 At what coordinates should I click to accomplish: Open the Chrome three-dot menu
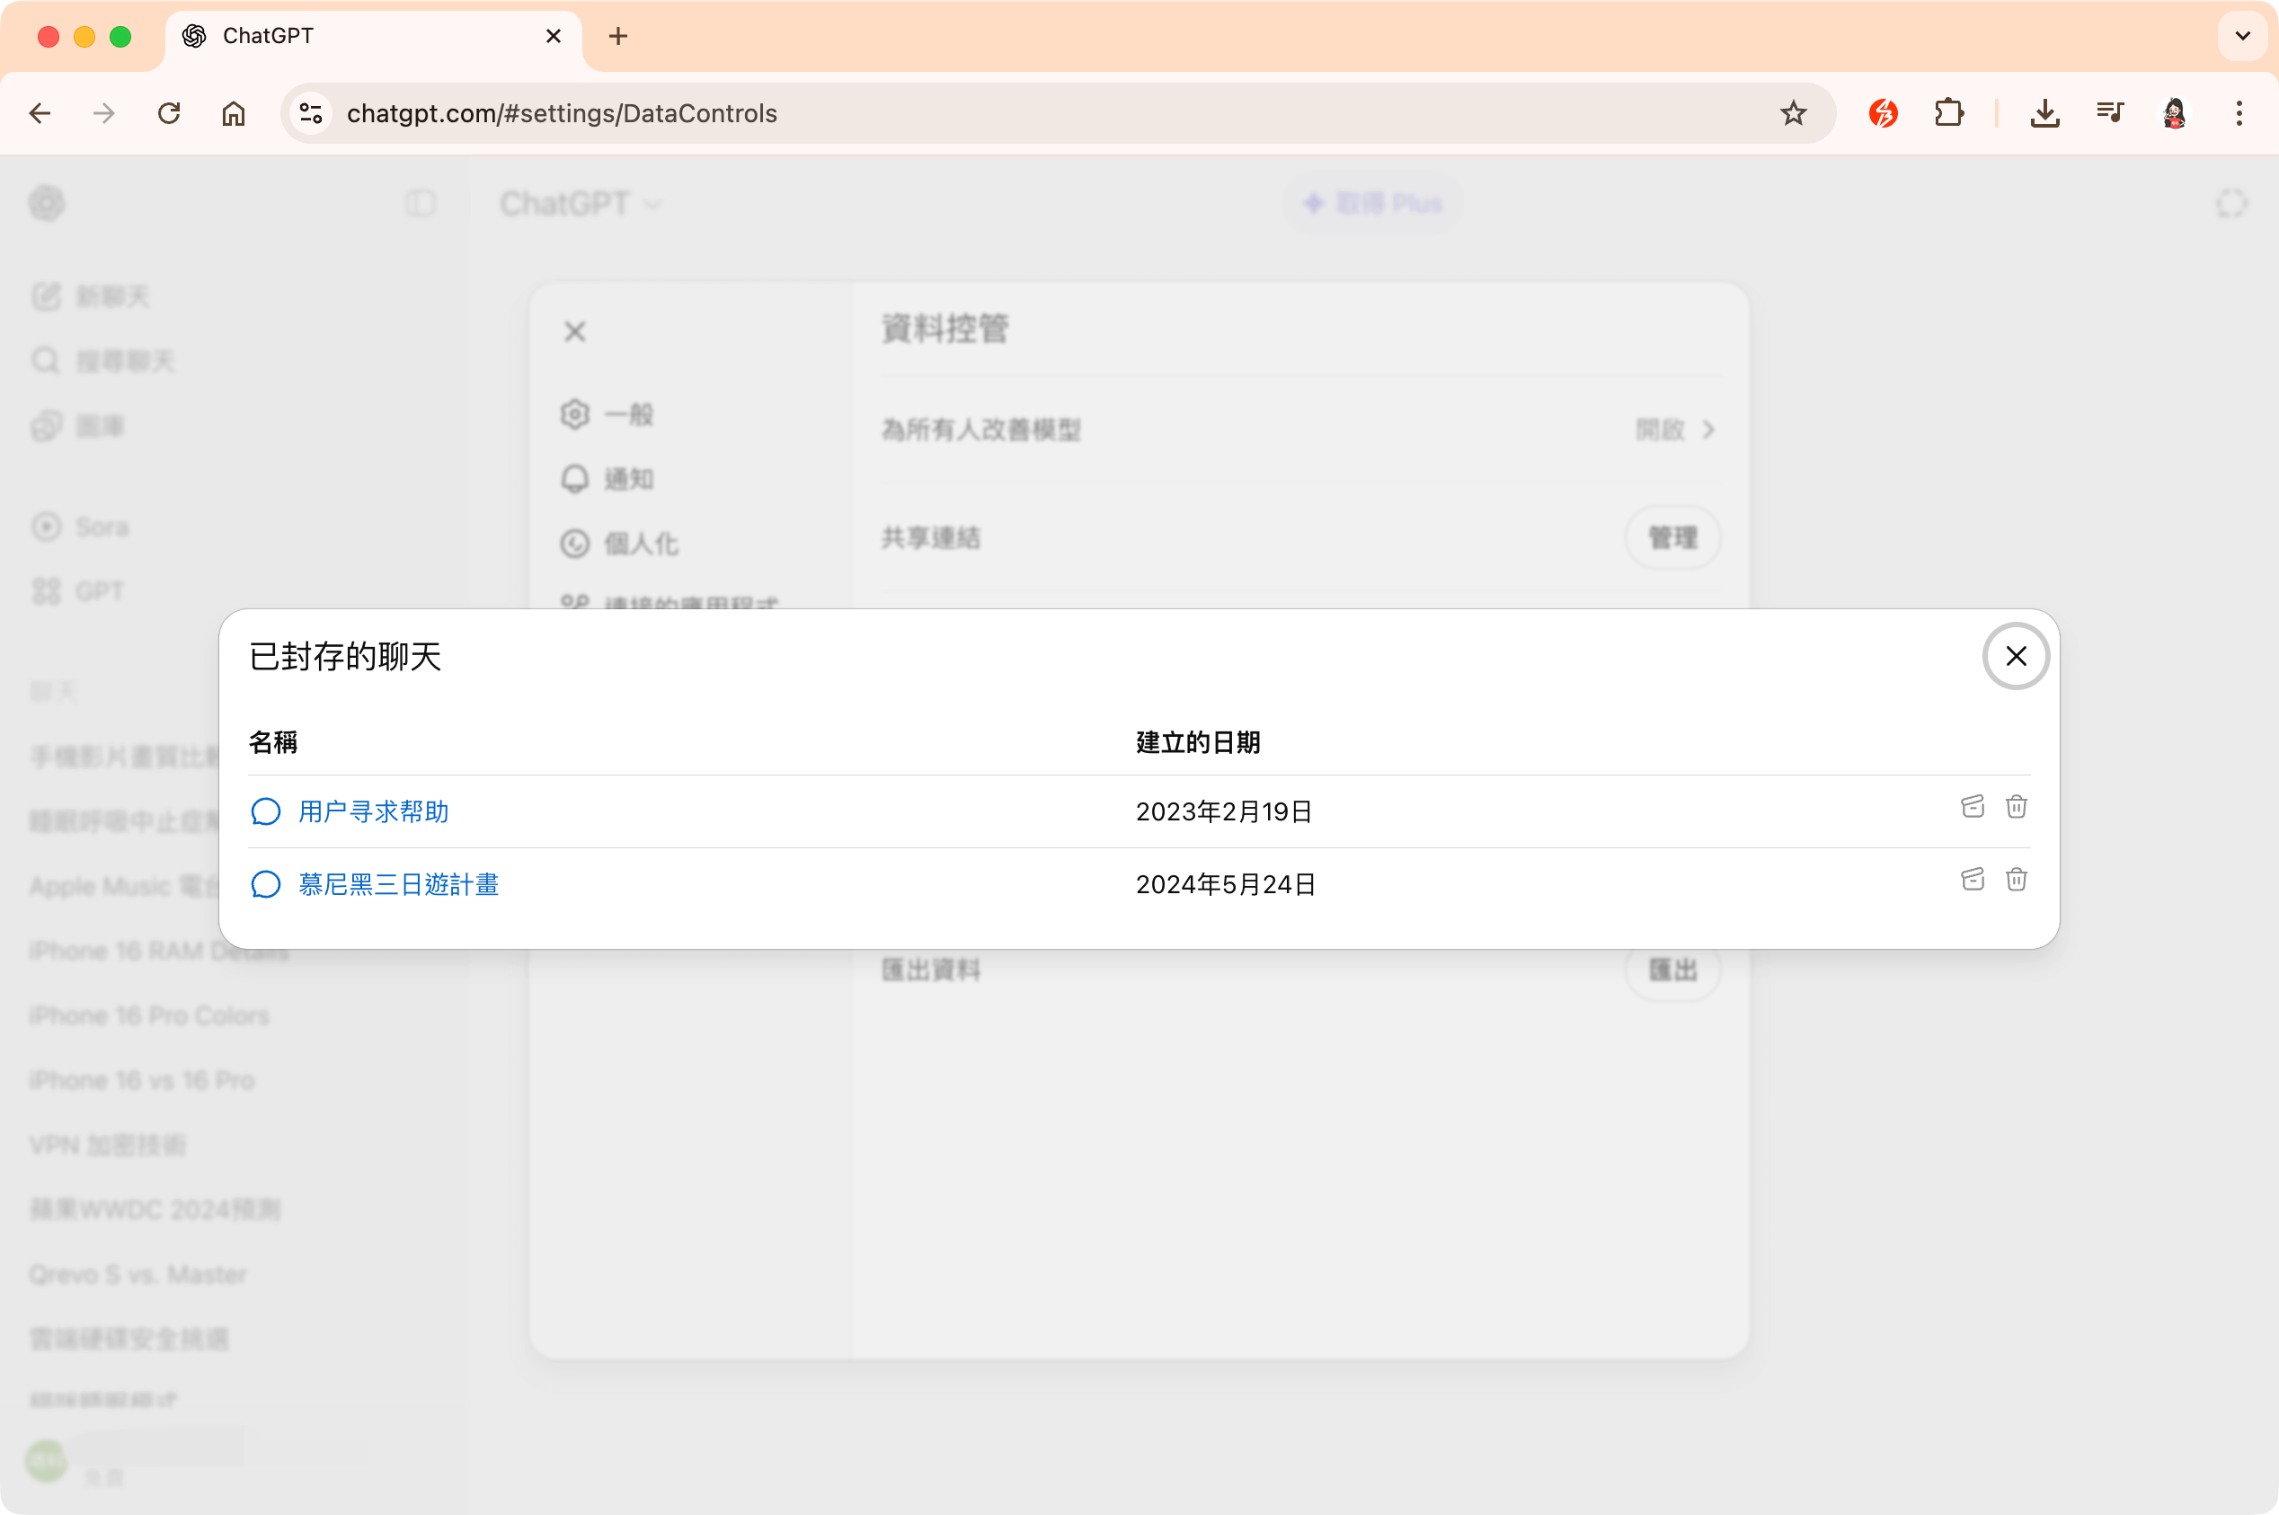coord(2239,113)
